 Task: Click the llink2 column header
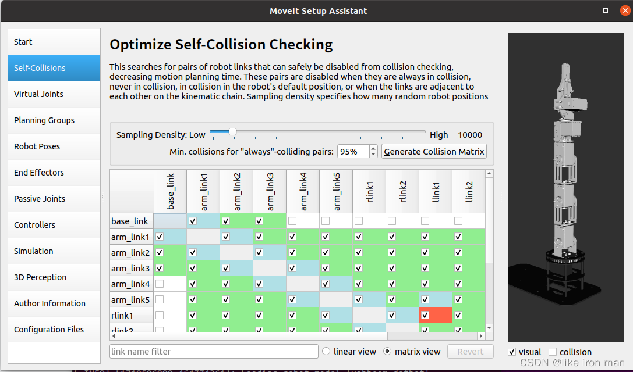pyautogui.click(x=469, y=191)
